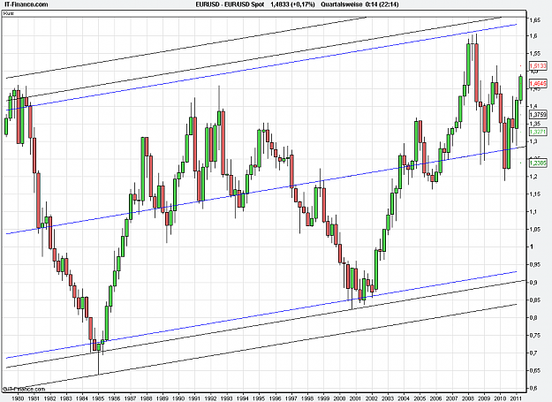Click the 1,3 price axis label
This screenshot has height=402, width=552.
pyautogui.click(x=533, y=141)
